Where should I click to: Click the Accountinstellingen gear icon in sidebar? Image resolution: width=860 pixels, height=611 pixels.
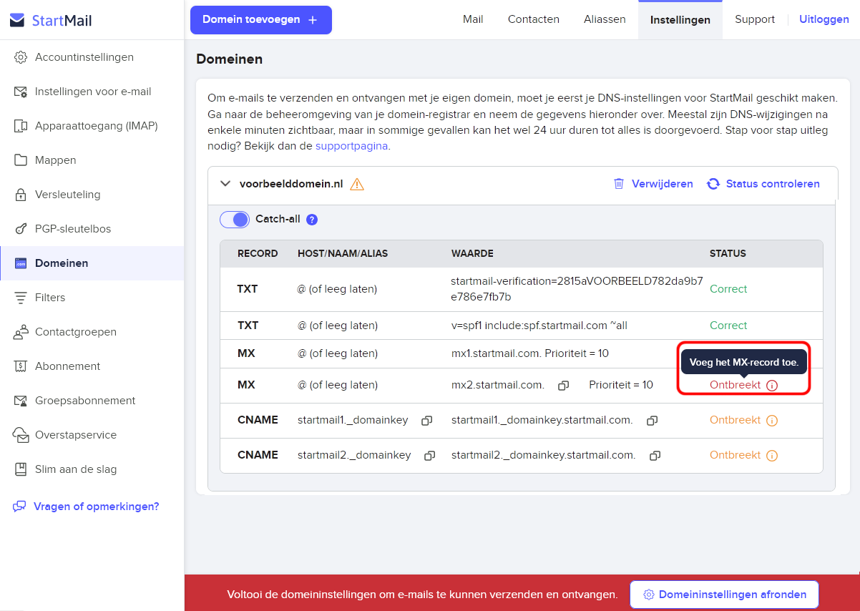pyautogui.click(x=21, y=57)
